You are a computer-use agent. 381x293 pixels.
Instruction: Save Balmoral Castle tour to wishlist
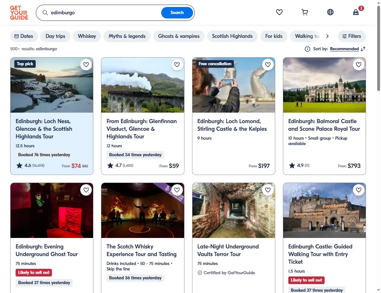pos(359,65)
